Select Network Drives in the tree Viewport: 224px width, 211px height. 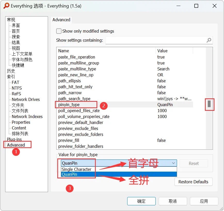tap(26, 99)
